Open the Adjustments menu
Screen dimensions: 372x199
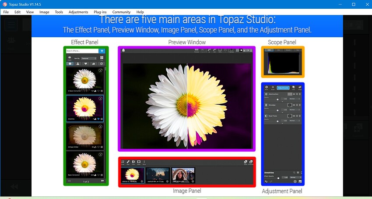tap(78, 12)
